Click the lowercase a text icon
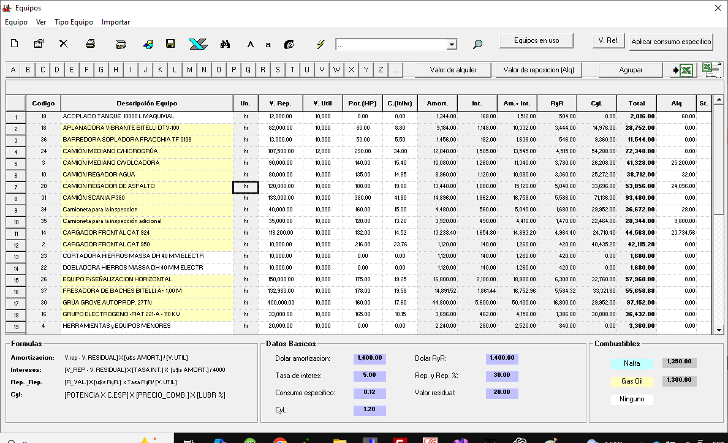The width and height of the screenshot is (728, 443). tap(268, 45)
